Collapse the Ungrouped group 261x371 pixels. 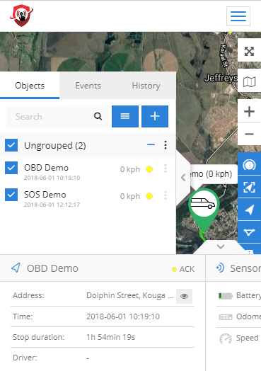tap(151, 145)
